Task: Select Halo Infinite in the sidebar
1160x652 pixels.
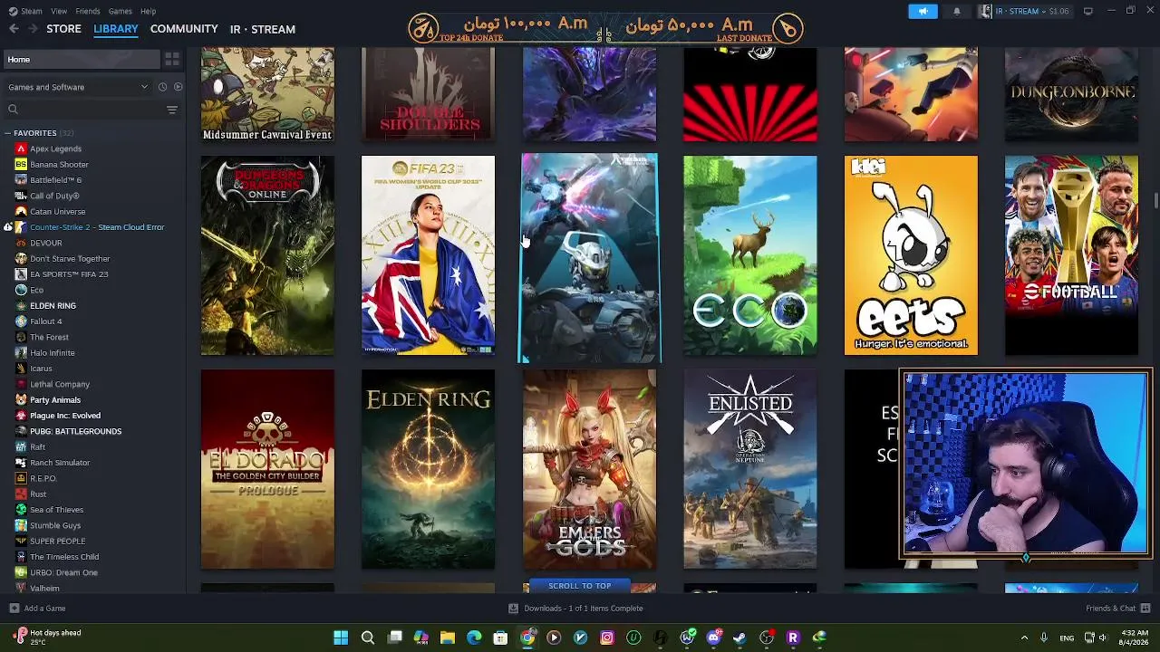Action: [x=53, y=353]
